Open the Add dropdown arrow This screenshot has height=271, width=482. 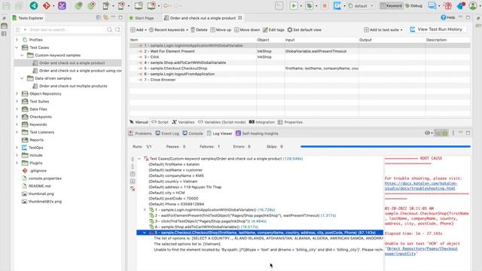pyautogui.click(x=145, y=30)
